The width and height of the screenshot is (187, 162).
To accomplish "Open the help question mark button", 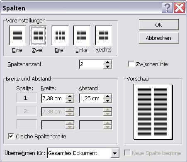I will [167, 8].
